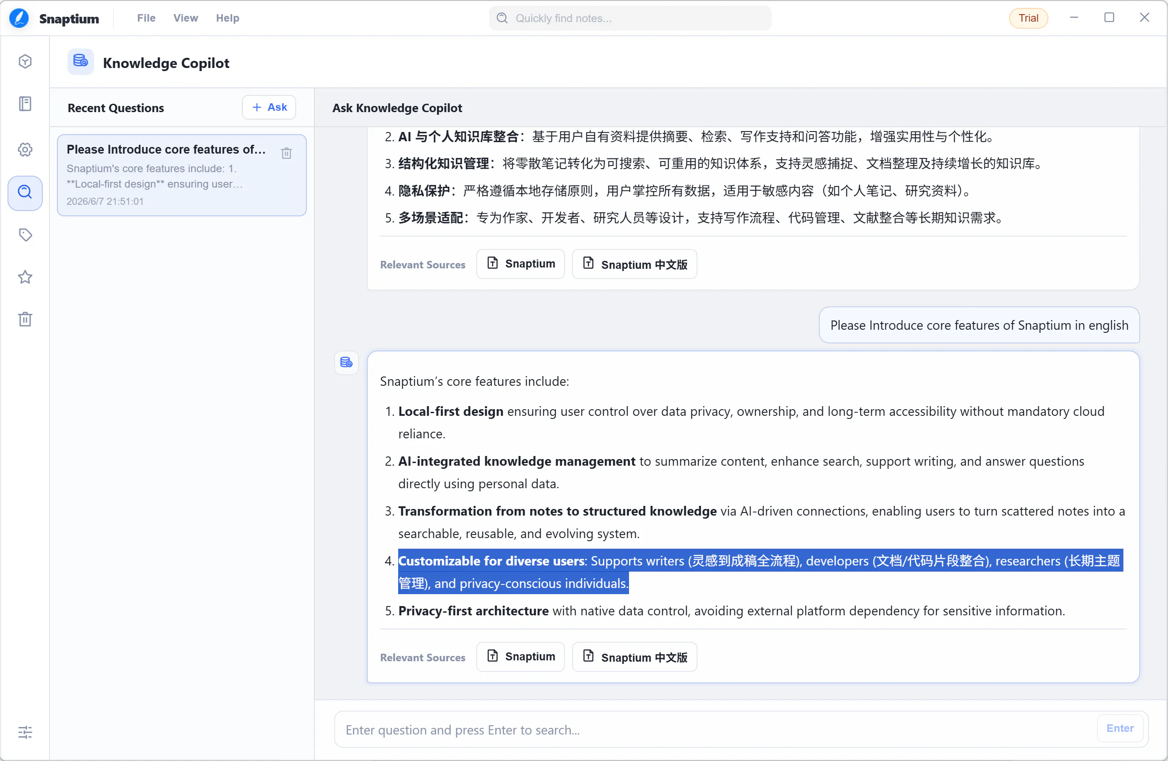Open the star favorites sidebar icon
This screenshot has width=1168, height=761.
(25, 277)
